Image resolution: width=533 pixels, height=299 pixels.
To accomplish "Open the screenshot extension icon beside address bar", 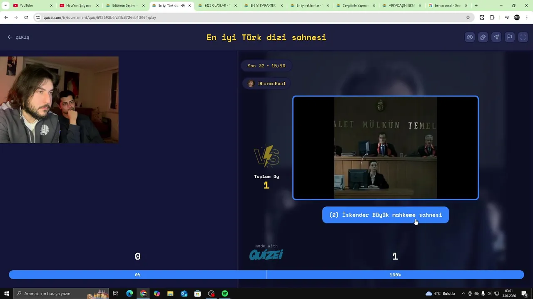I will [x=482, y=17].
